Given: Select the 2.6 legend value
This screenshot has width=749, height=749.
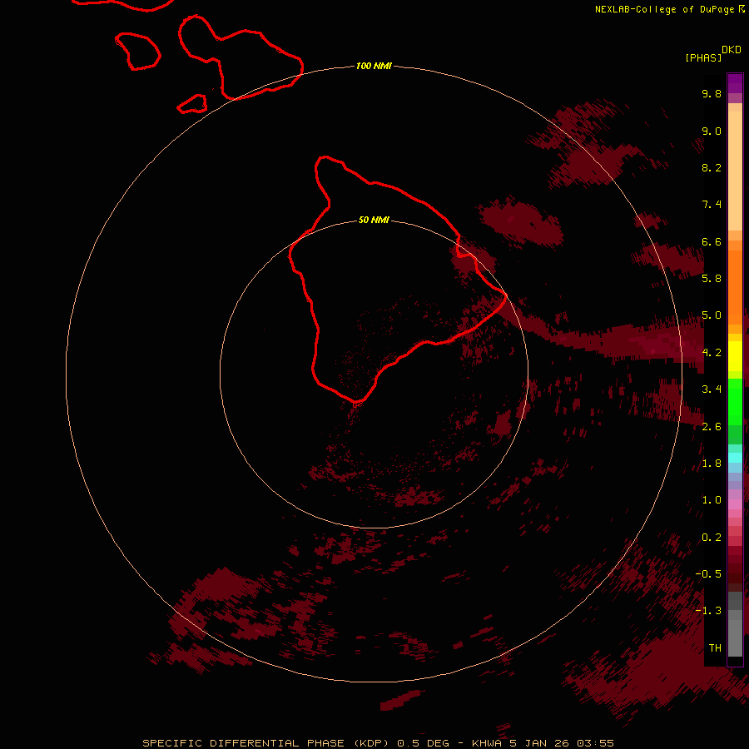Looking at the screenshot, I should coord(712,426).
